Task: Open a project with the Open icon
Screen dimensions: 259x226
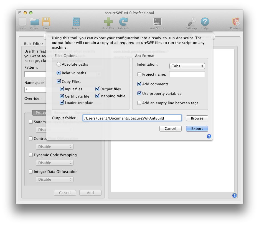Action: click(x=34, y=22)
